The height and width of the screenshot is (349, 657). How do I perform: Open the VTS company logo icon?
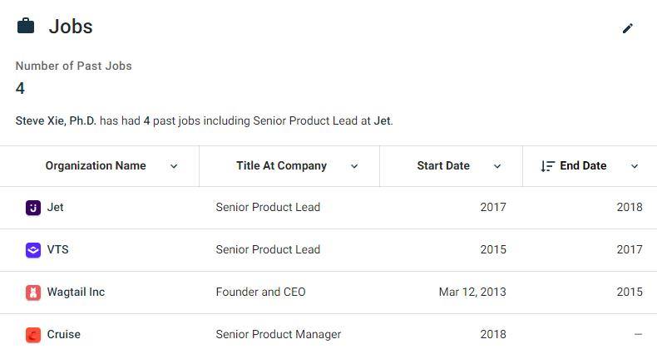click(x=33, y=250)
